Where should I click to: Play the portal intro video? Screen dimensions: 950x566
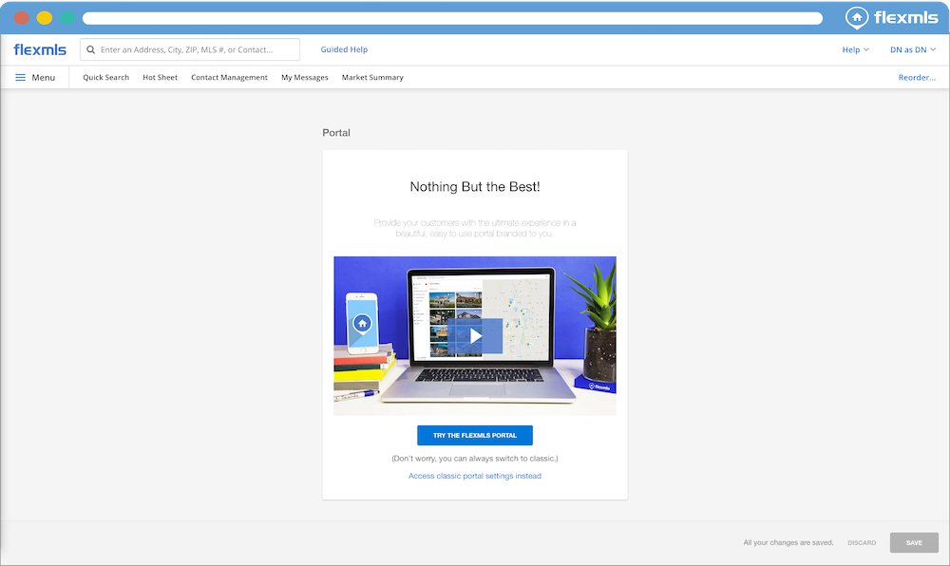tap(475, 335)
